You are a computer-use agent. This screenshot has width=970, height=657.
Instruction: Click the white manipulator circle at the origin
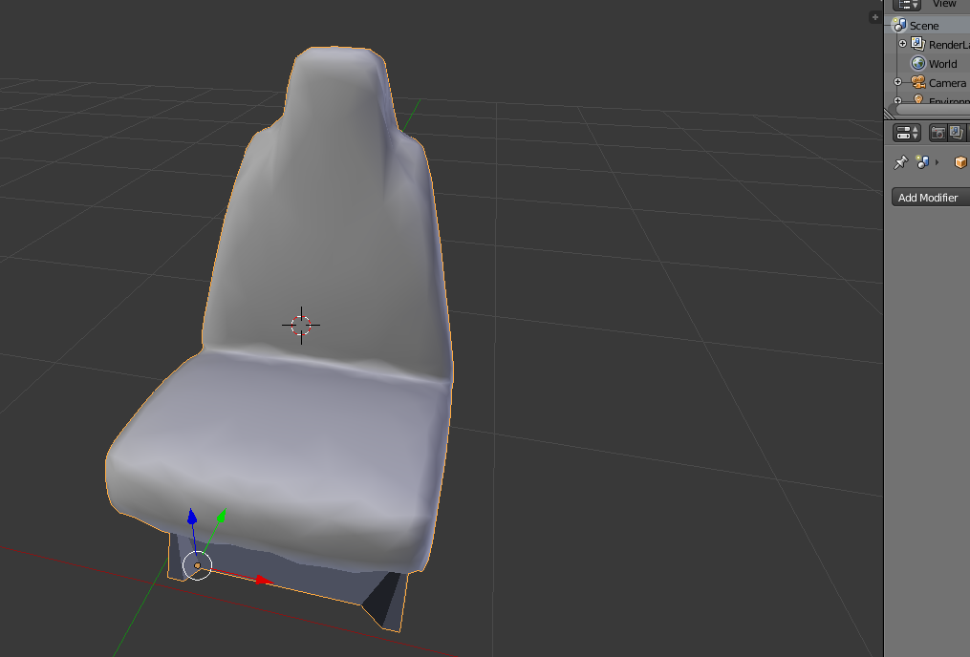click(x=197, y=565)
